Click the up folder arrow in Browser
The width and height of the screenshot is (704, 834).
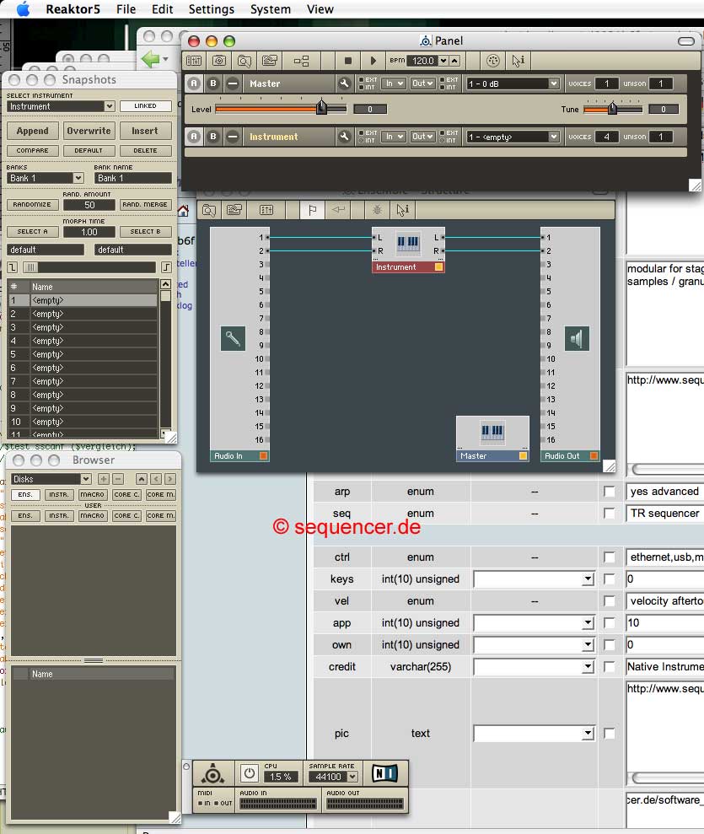tap(142, 479)
